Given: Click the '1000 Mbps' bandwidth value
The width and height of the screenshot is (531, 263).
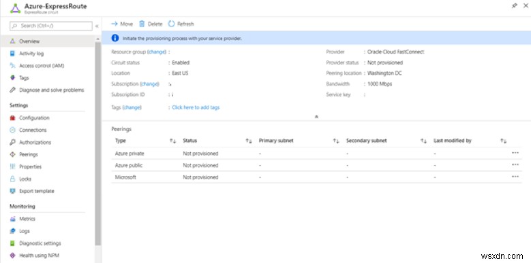Looking at the screenshot, I should point(380,84).
